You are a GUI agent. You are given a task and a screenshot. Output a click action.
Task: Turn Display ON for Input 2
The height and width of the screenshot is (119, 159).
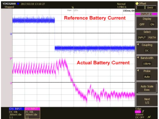[x=152, y=24]
